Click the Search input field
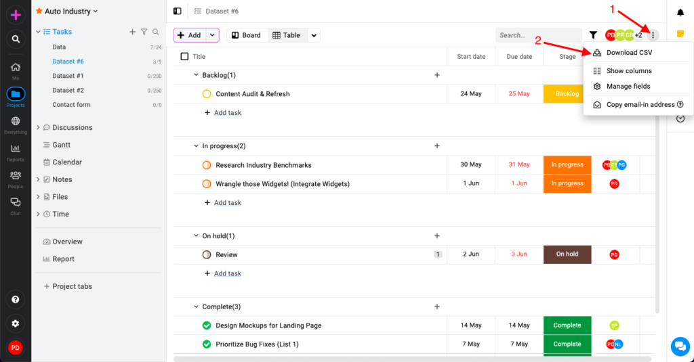Viewport: 694px width, 362px height. (538, 35)
